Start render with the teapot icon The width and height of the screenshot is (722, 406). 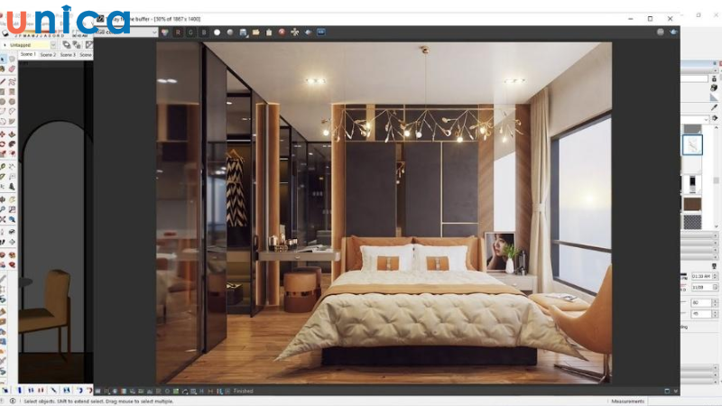click(x=308, y=32)
